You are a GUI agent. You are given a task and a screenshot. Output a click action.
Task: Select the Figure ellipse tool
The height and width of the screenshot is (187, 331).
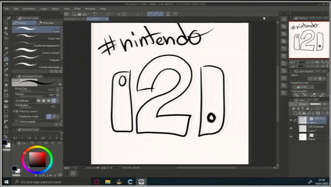tap(6, 111)
